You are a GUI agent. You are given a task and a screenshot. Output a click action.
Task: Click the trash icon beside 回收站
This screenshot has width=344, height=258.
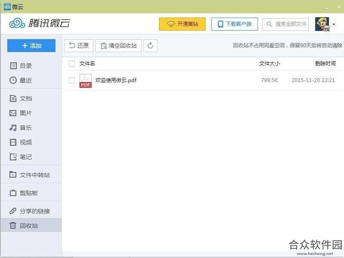(13, 225)
